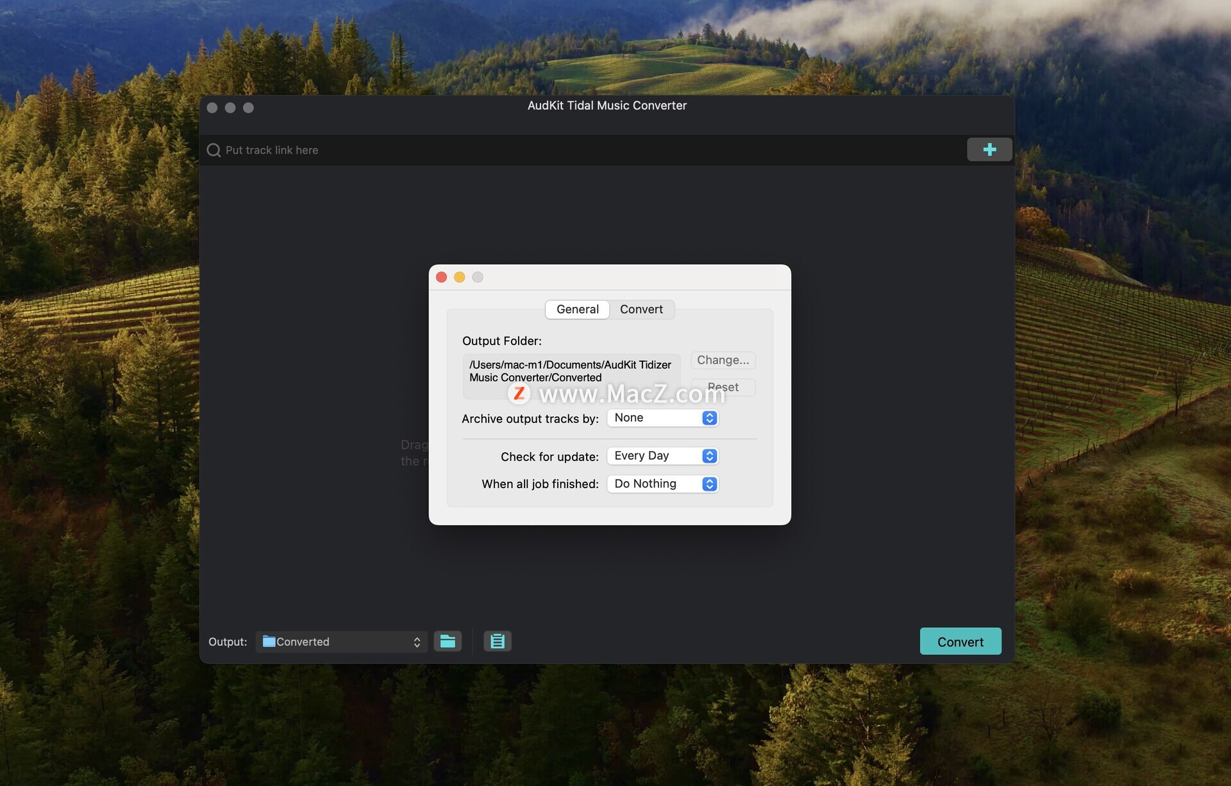Open the converted history list icon

pyautogui.click(x=498, y=641)
